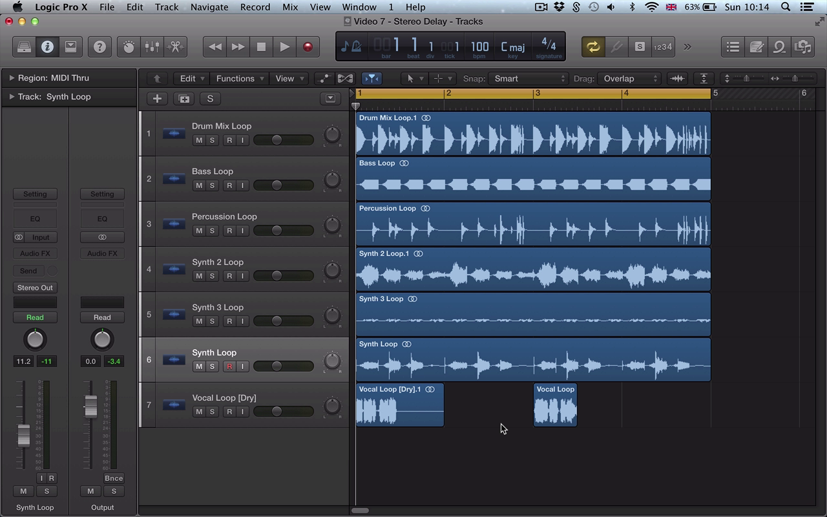Screen dimensions: 827x517
Task: Add a new track with plus button
Action: [157, 99]
